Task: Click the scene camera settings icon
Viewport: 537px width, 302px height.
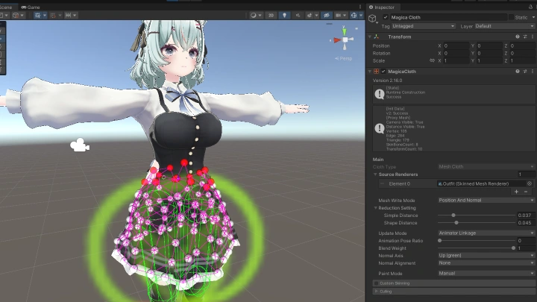Action: coord(340,15)
